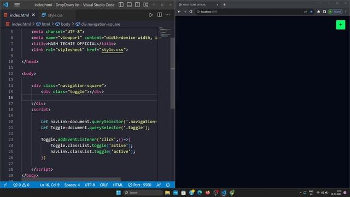Select html in the breadcrumb path
The image size is (350, 197).
tap(46, 24)
